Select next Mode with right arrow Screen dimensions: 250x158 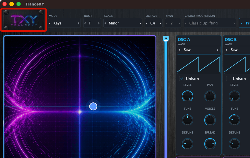79,23
